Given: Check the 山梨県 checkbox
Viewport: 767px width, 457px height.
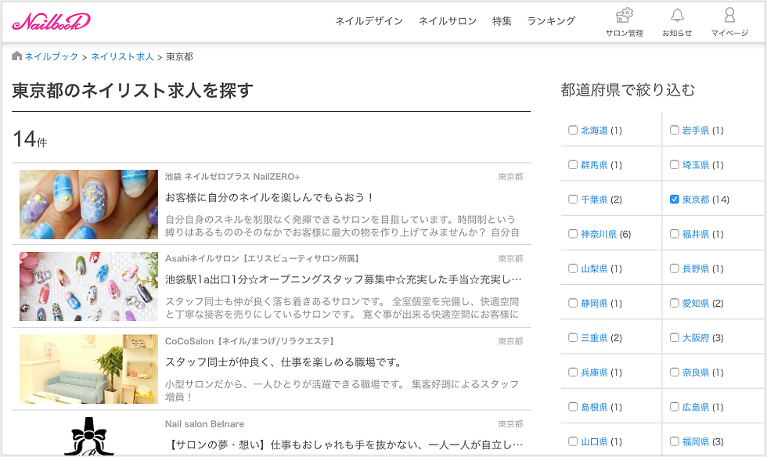Looking at the screenshot, I should click(573, 268).
